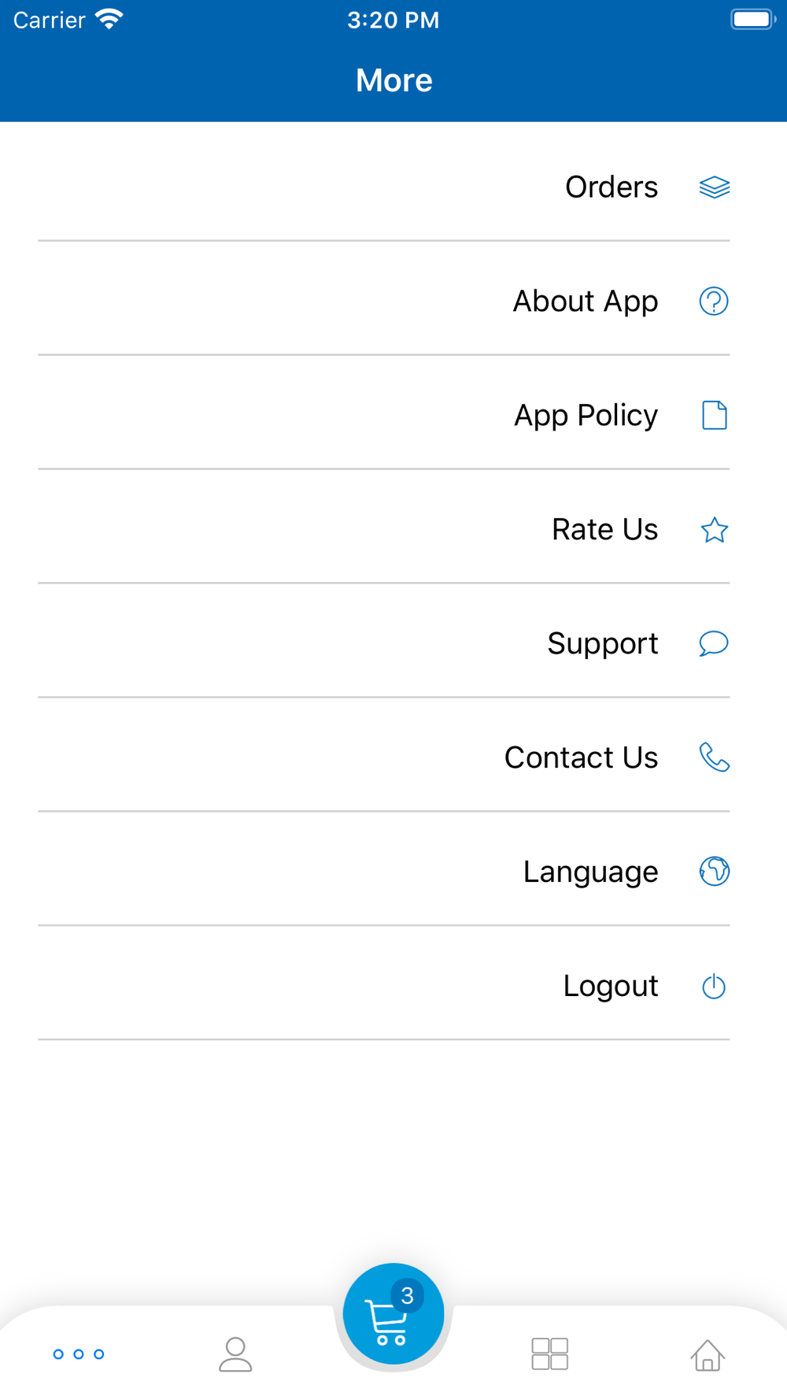Tap the Rate Us star icon
The height and width of the screenshot is (1400, 787).
pyautogui.click(x=714, y=530)
